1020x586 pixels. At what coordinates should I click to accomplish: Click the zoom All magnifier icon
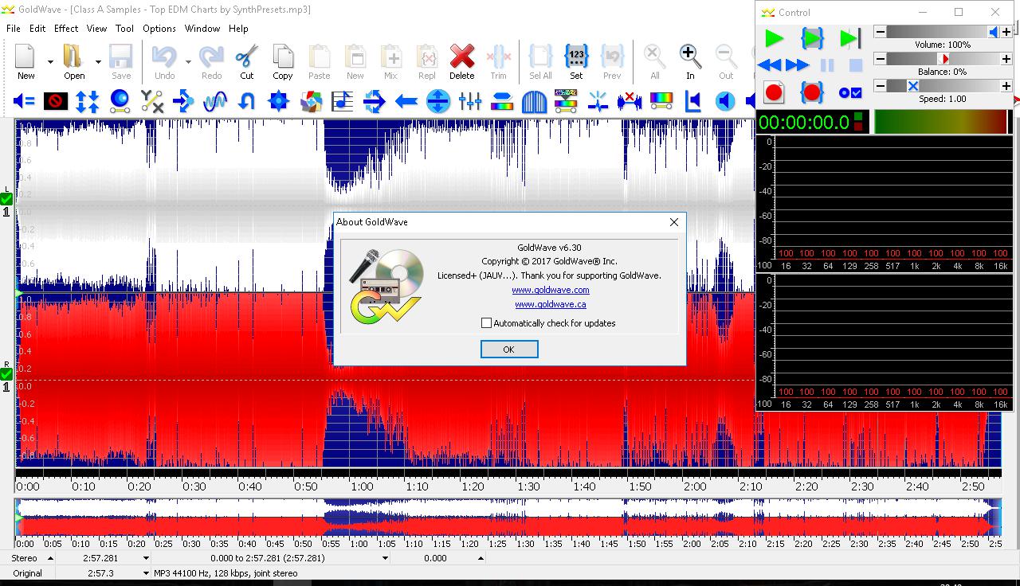tap(654, 57)
